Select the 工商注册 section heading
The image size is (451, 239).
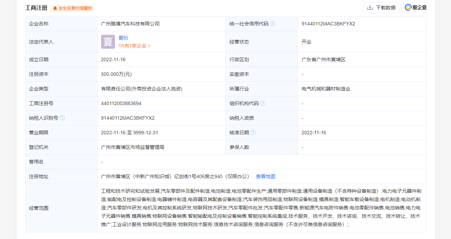pos(36,8)
